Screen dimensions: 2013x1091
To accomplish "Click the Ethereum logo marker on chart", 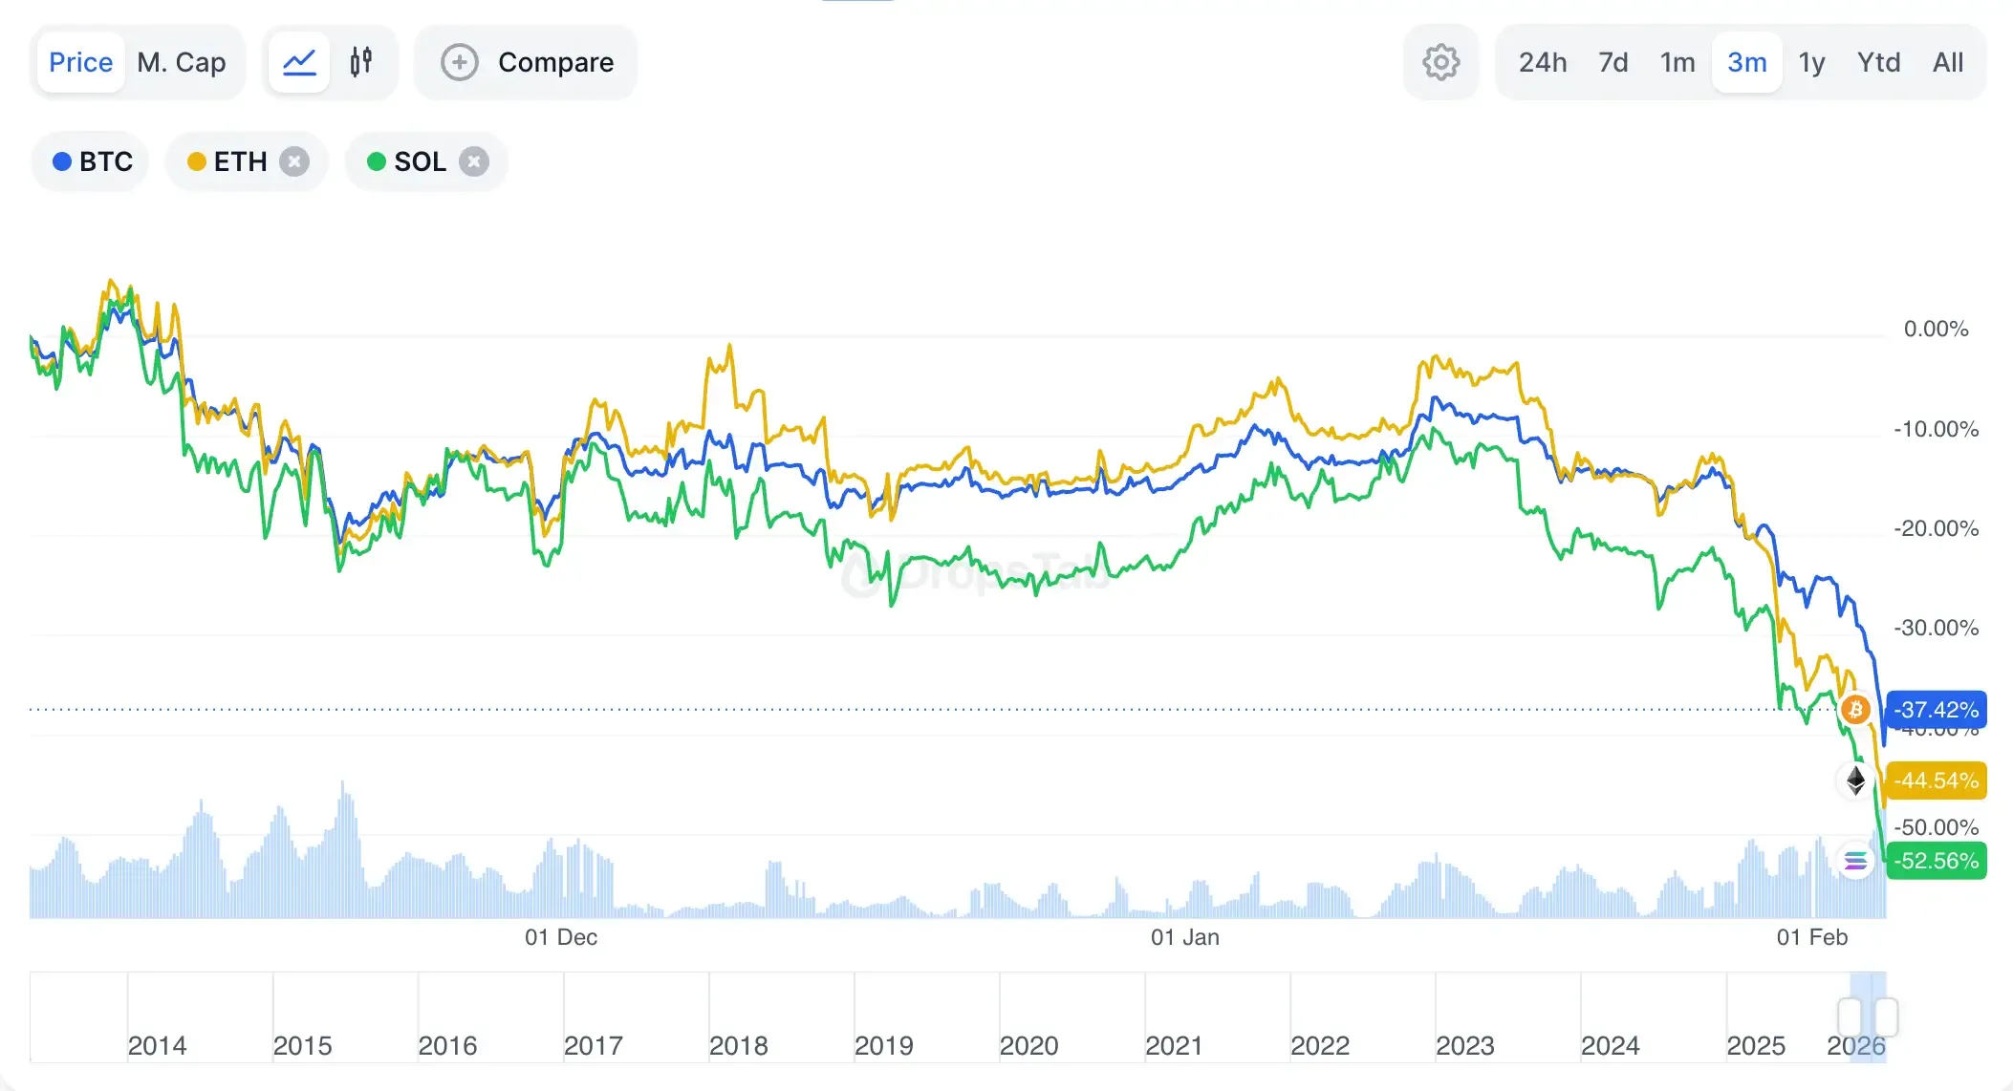I will pos(1855,781).
